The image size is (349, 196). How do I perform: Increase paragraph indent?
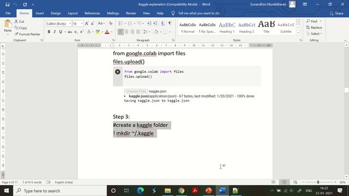coord(155,23)
